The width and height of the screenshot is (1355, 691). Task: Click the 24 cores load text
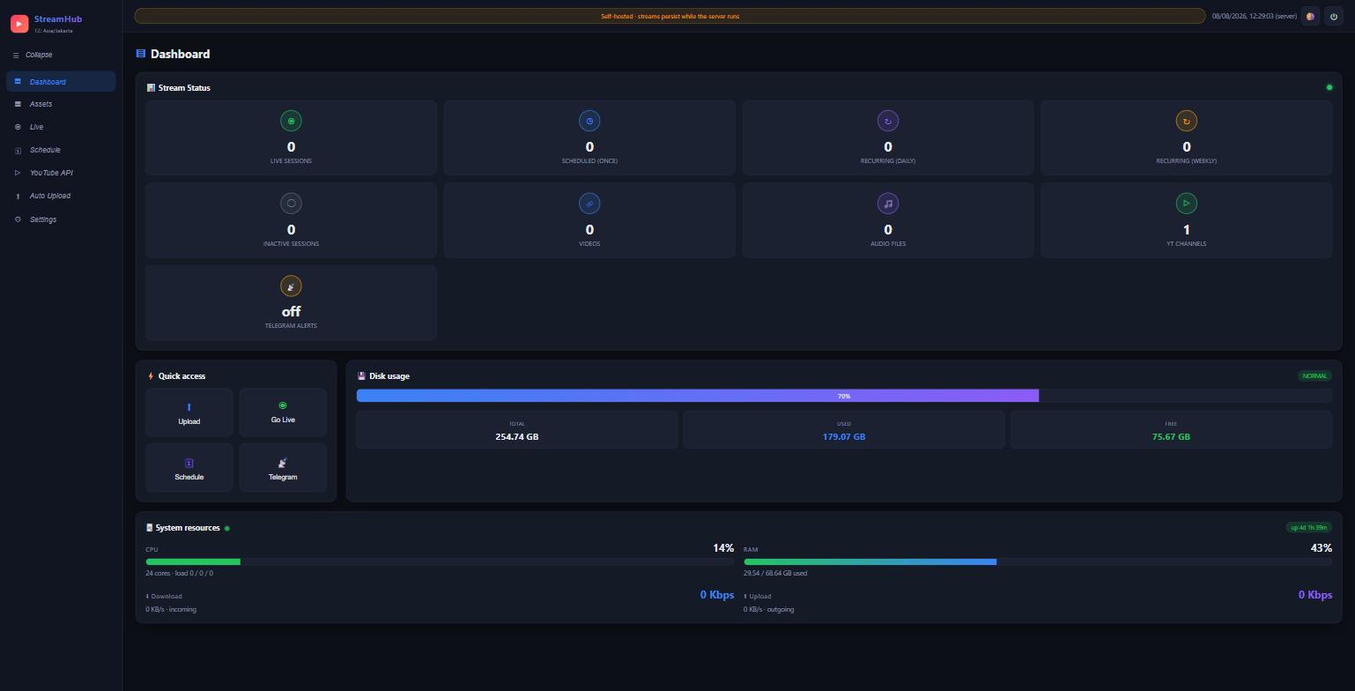(x=179, y=573)
